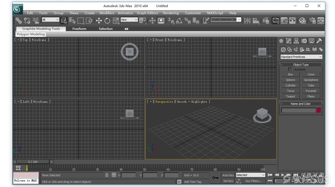Viewport: 335px width, 187px height.
Task: Open the Curve Editor icon
Action: pyautogui.click(x=284, y=20)
